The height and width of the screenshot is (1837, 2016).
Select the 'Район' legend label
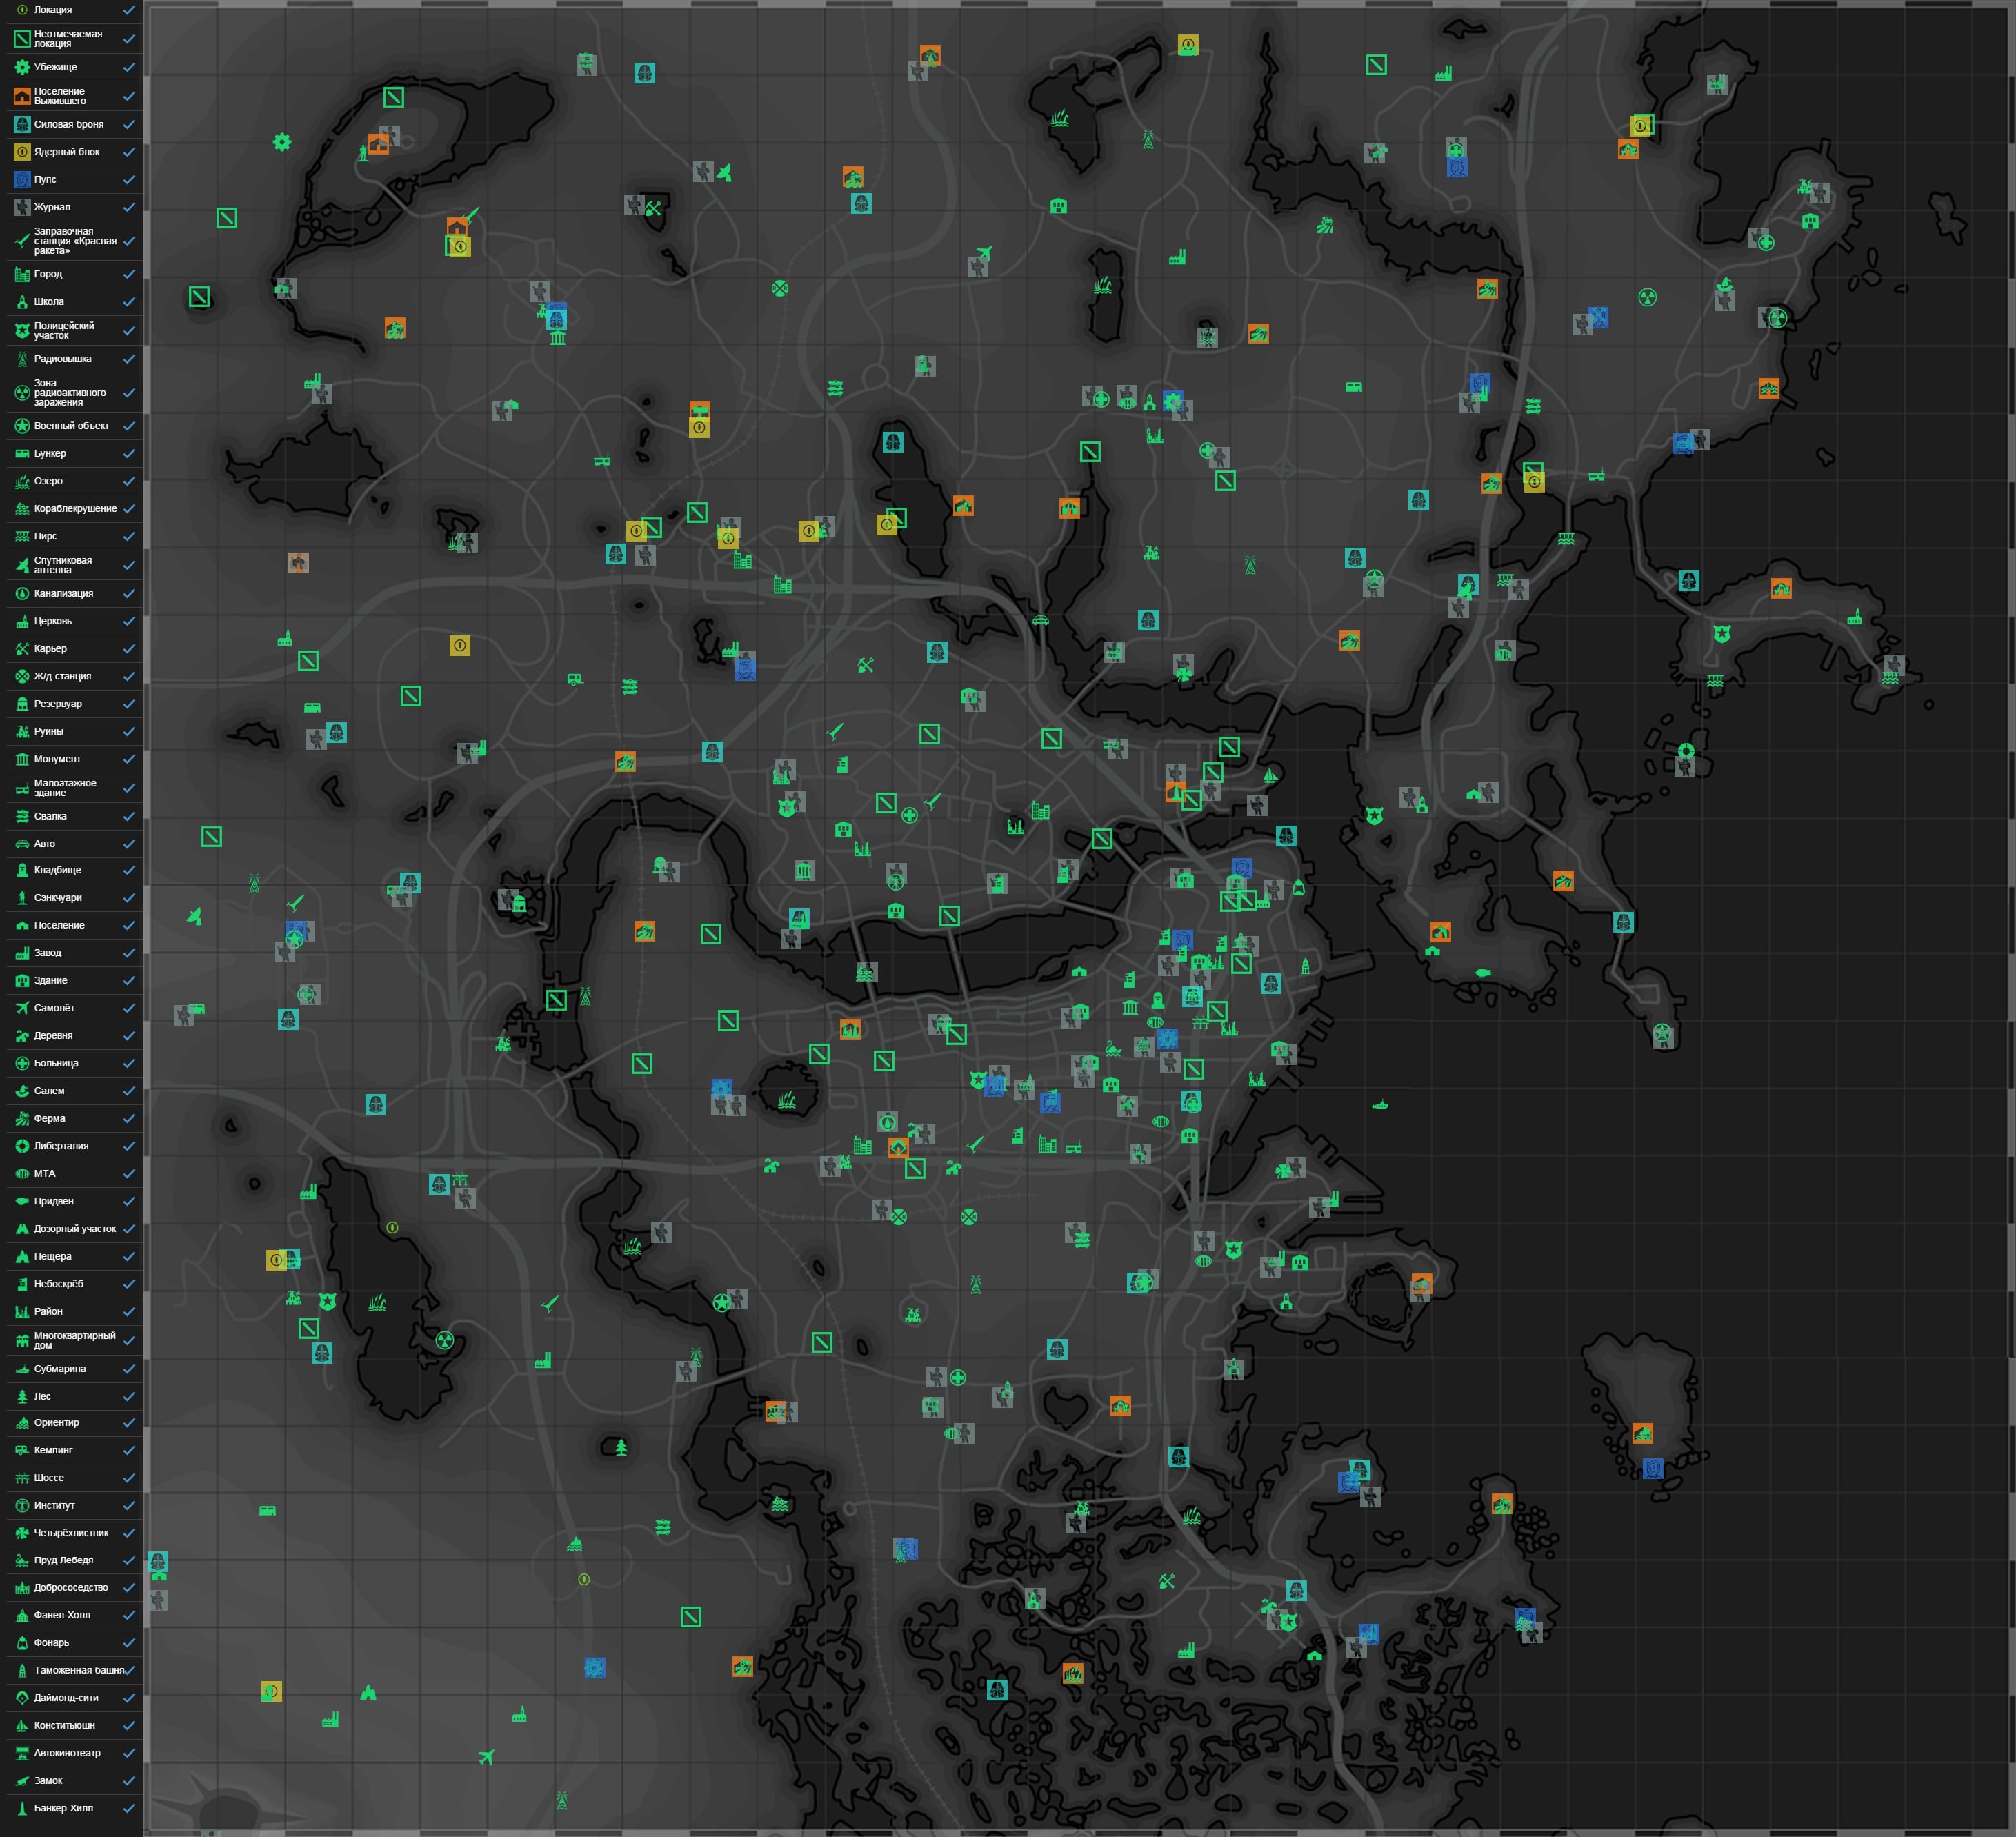coord(48,1312)
